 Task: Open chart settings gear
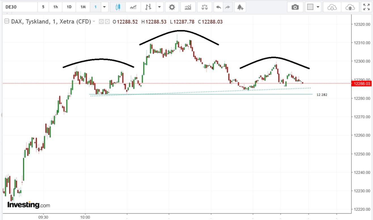172,7
